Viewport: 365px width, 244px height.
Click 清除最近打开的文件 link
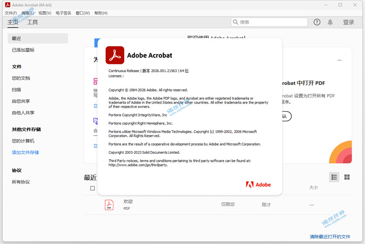[x=330, y=237]
